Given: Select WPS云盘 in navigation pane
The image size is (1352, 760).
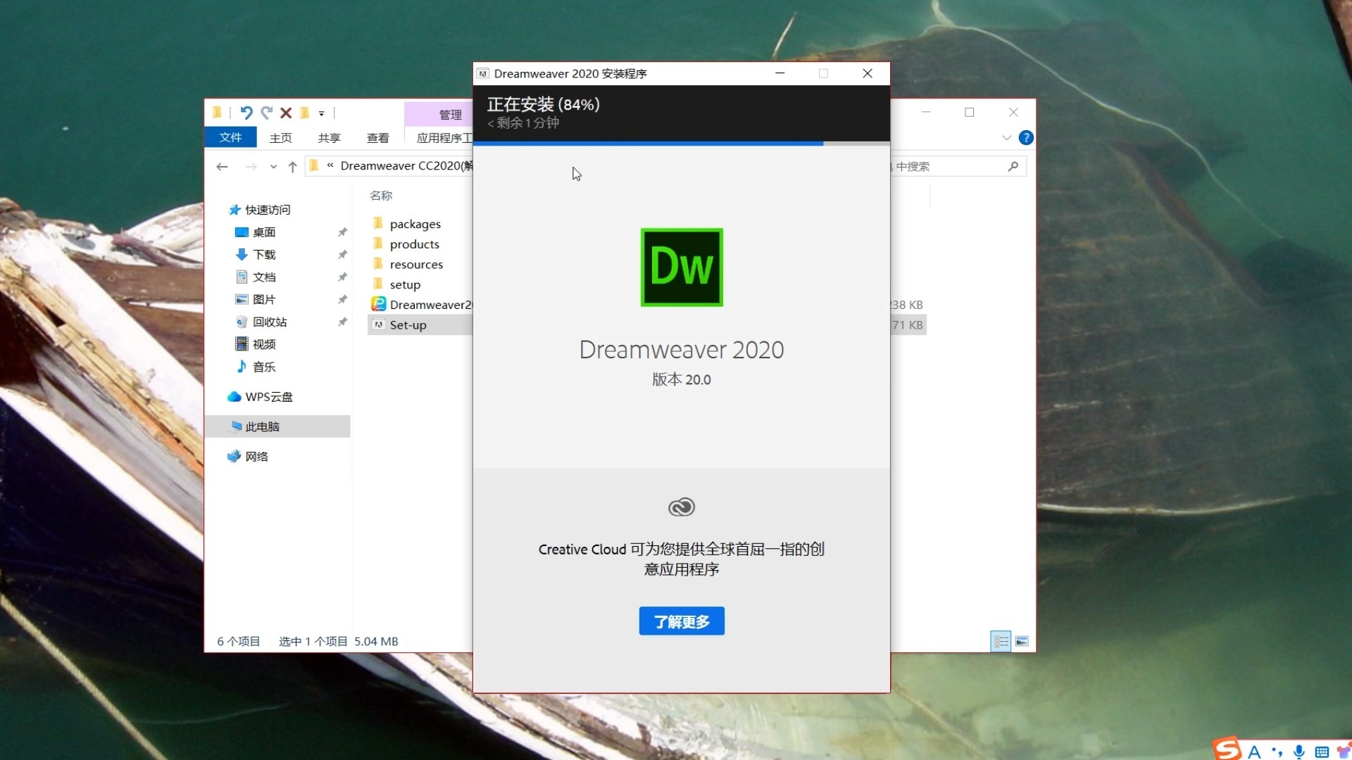Looking at the screenshot, I should coord(268,397).
